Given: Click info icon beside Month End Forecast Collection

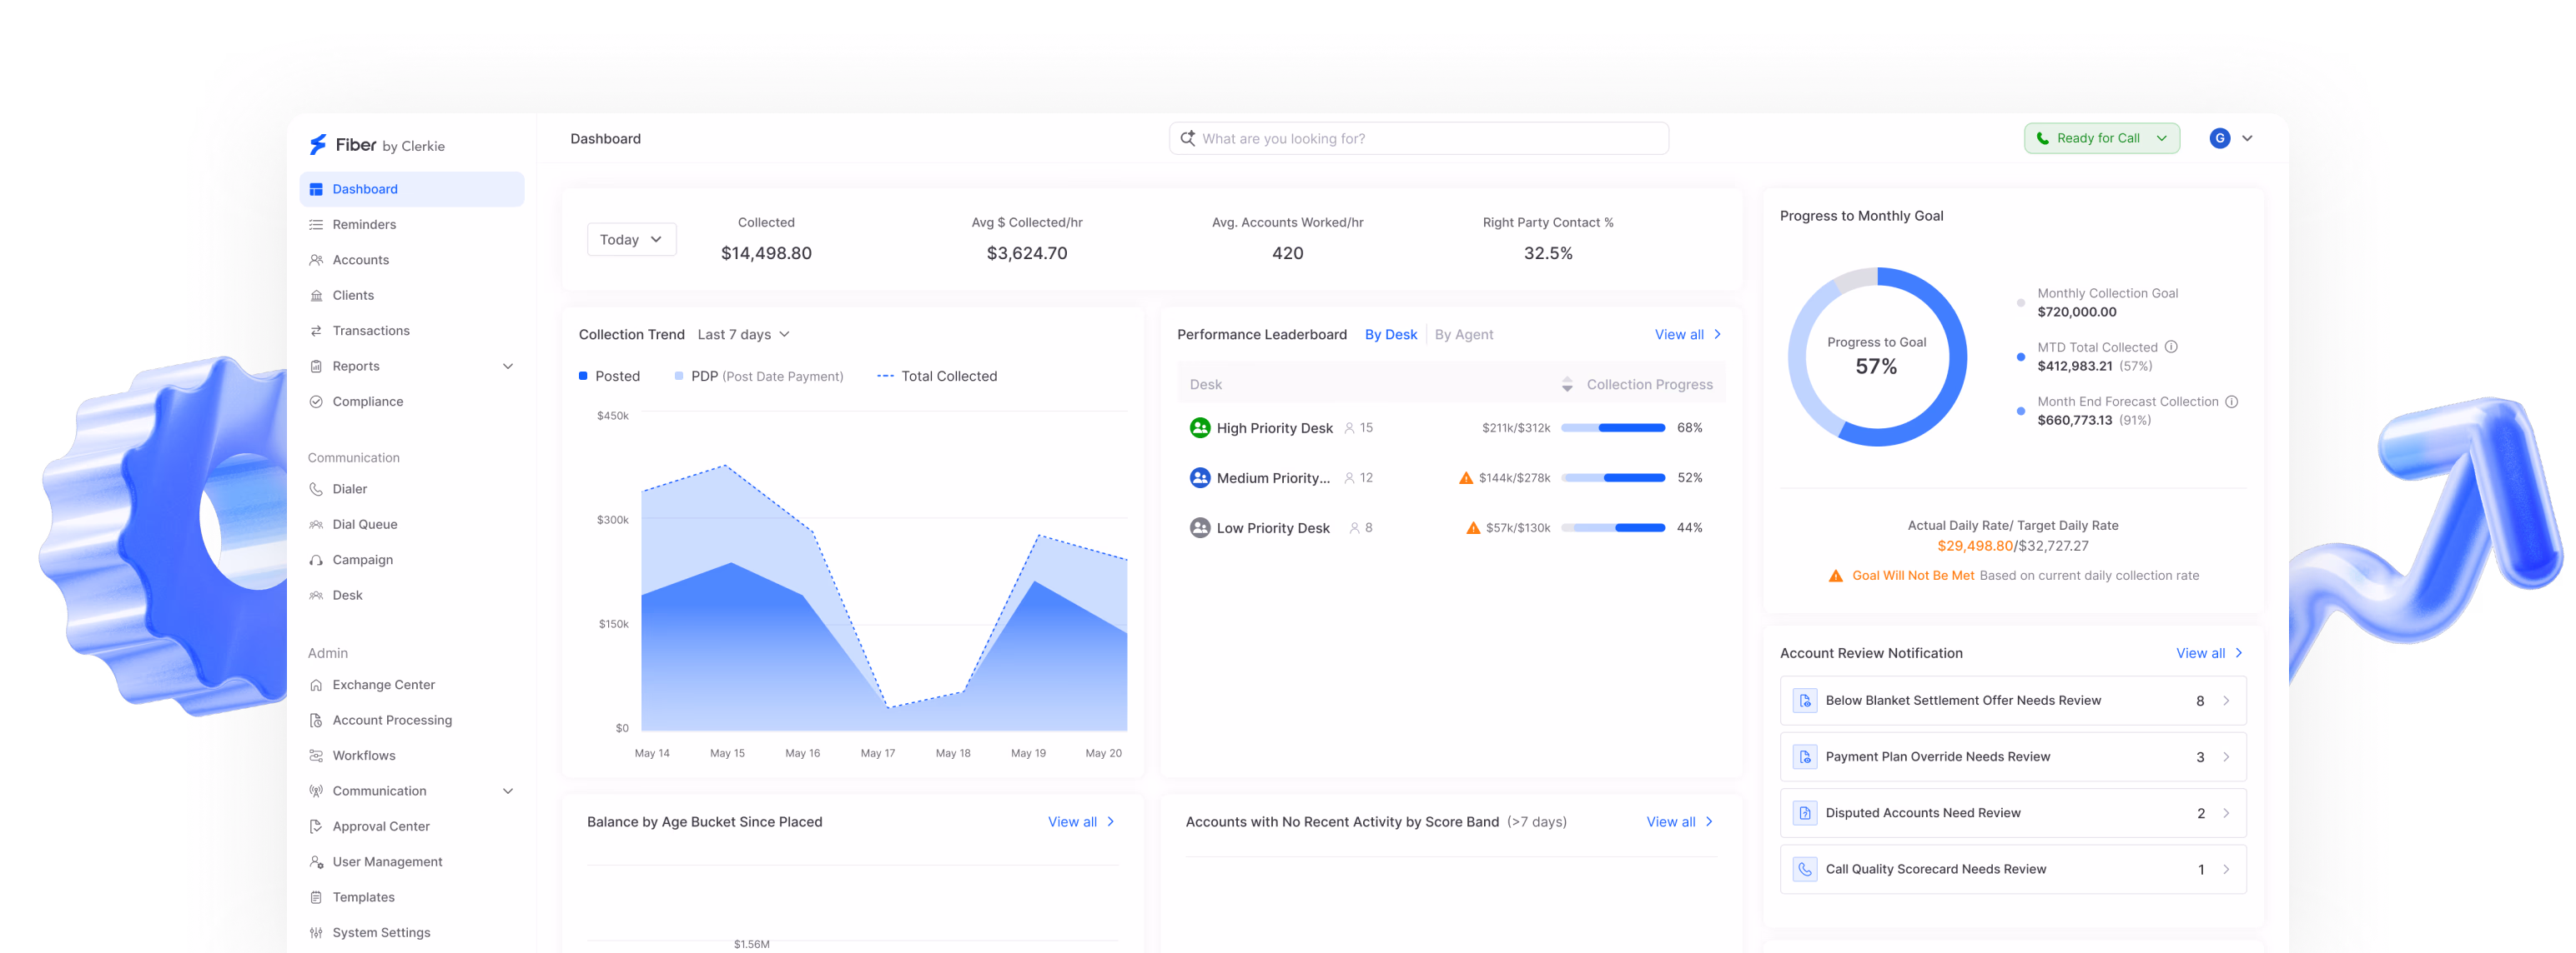Looking at the screenshot, I should pyautogui.click(x=2231, y=402).
